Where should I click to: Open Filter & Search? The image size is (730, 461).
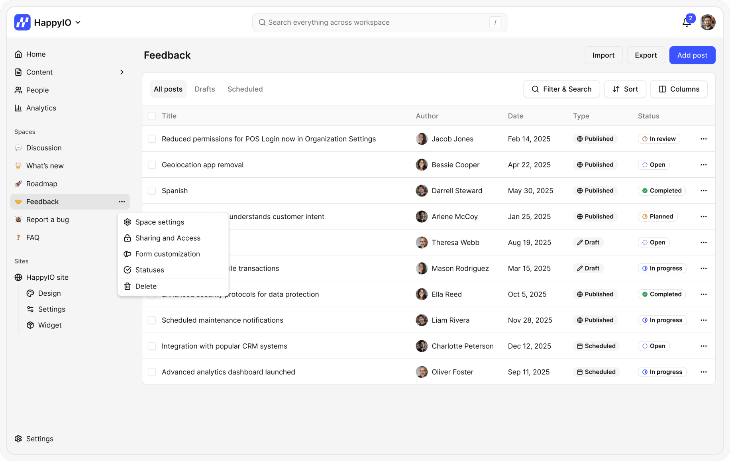click(561, 89)
